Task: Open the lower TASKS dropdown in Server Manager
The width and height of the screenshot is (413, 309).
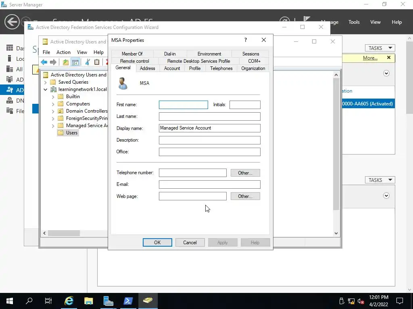Action: click(380, 180)
